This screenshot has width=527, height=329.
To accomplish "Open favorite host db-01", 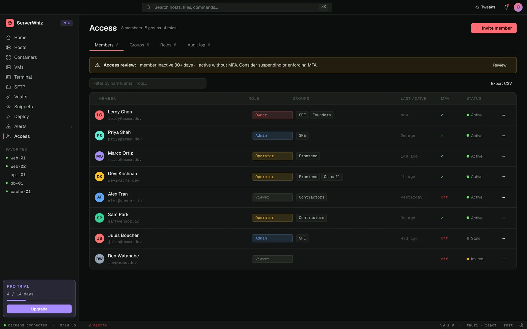I will pyautogui.click(x=40, y=183).
